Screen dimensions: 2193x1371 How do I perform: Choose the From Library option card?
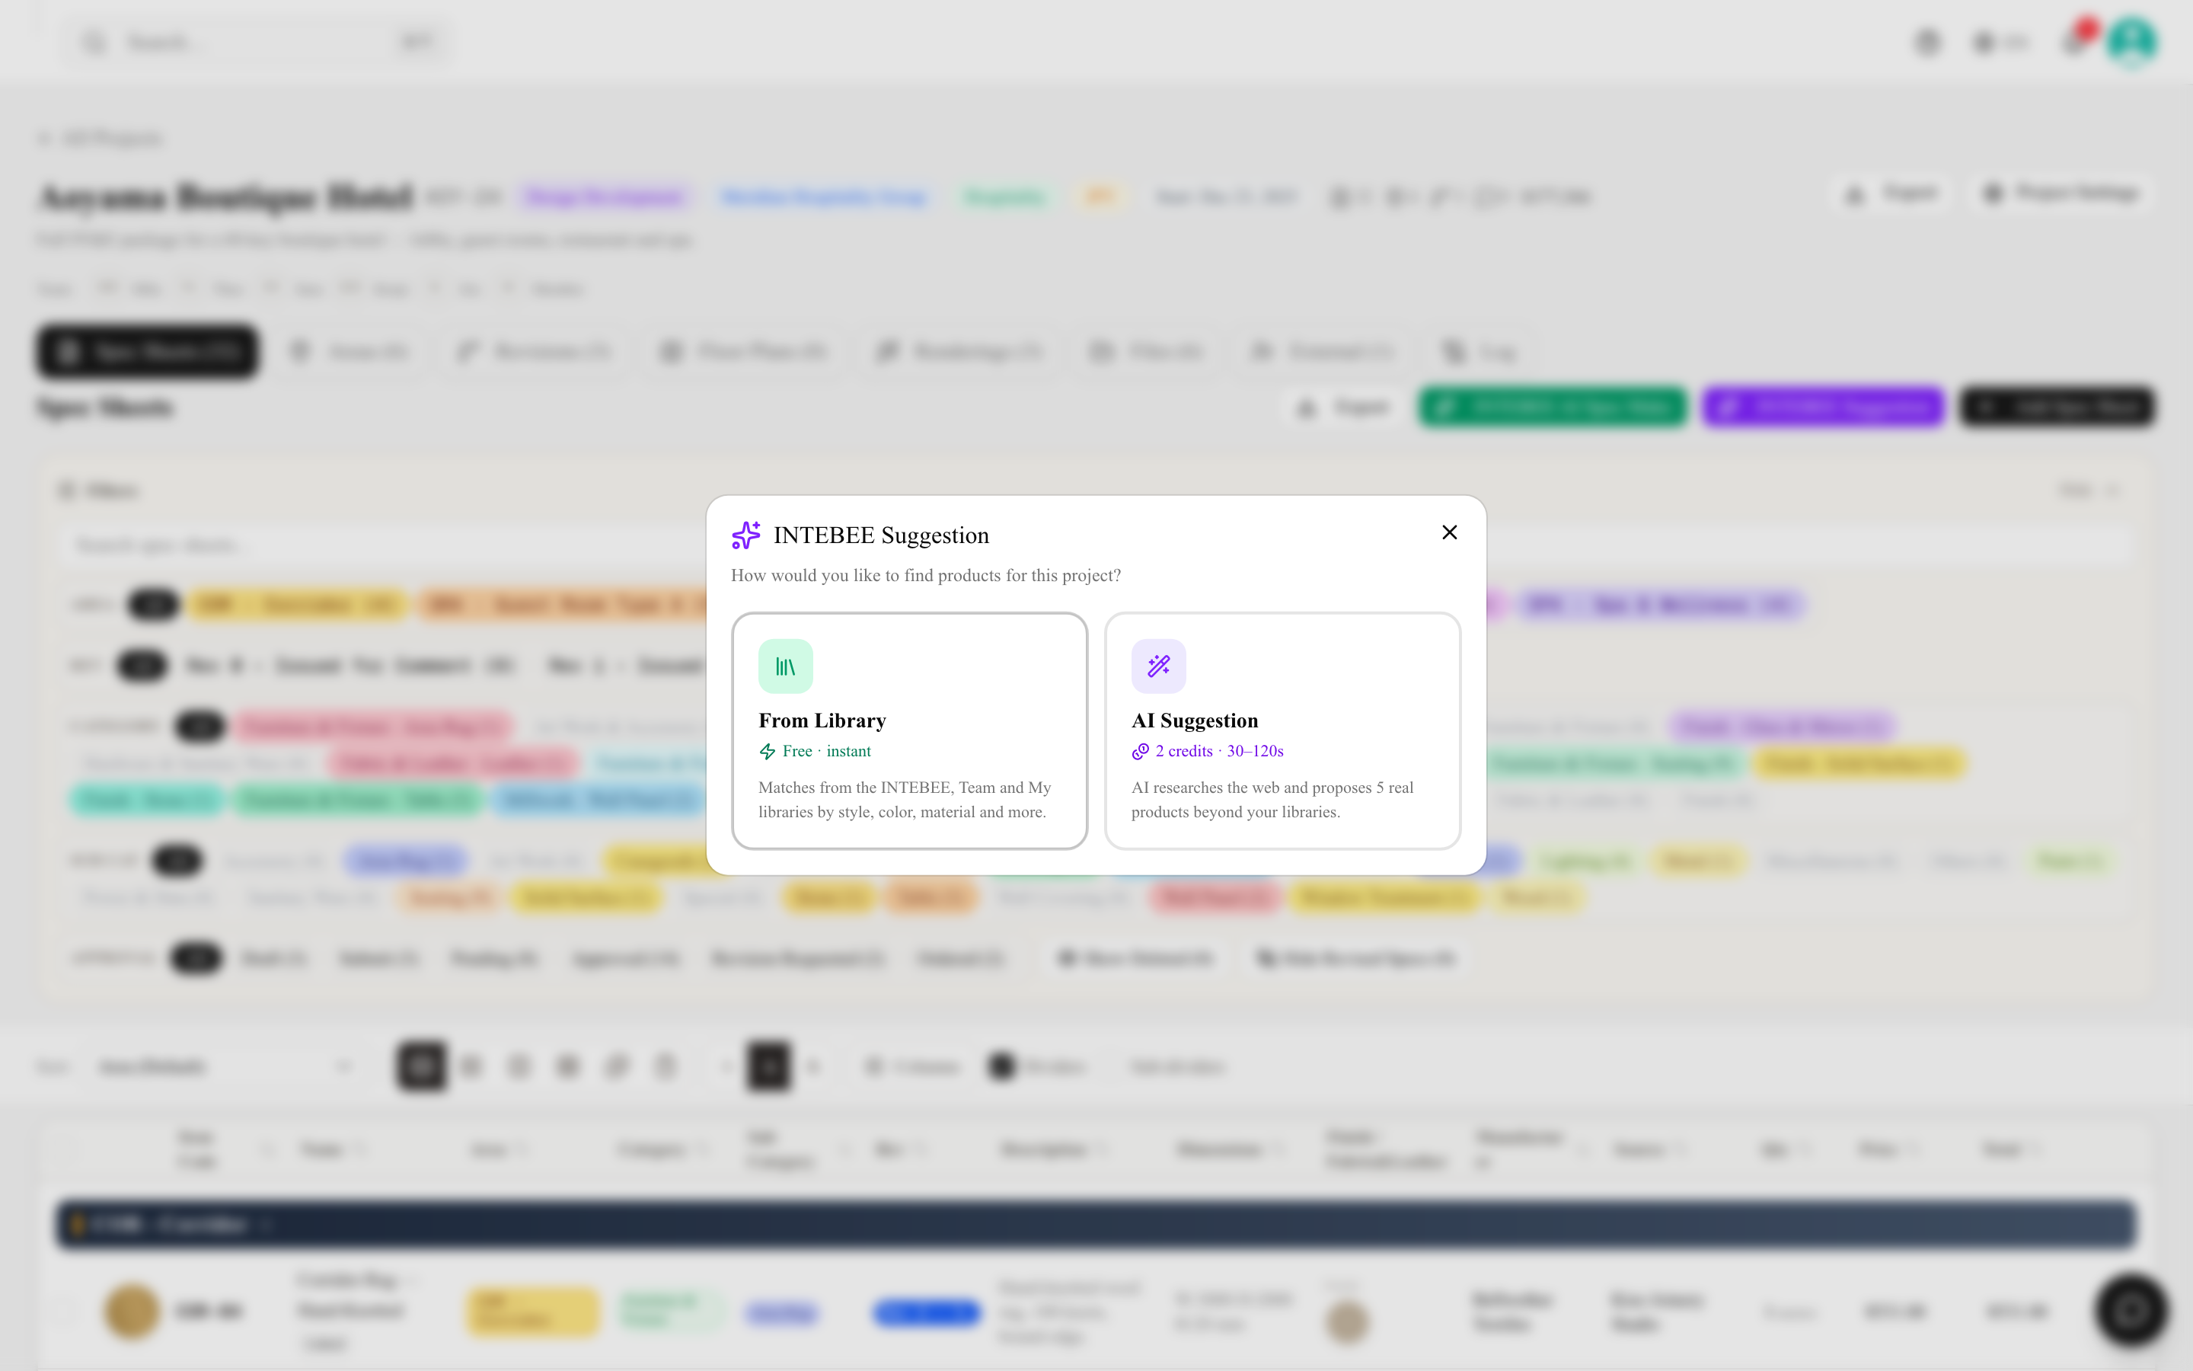click(x=909, y=731)
